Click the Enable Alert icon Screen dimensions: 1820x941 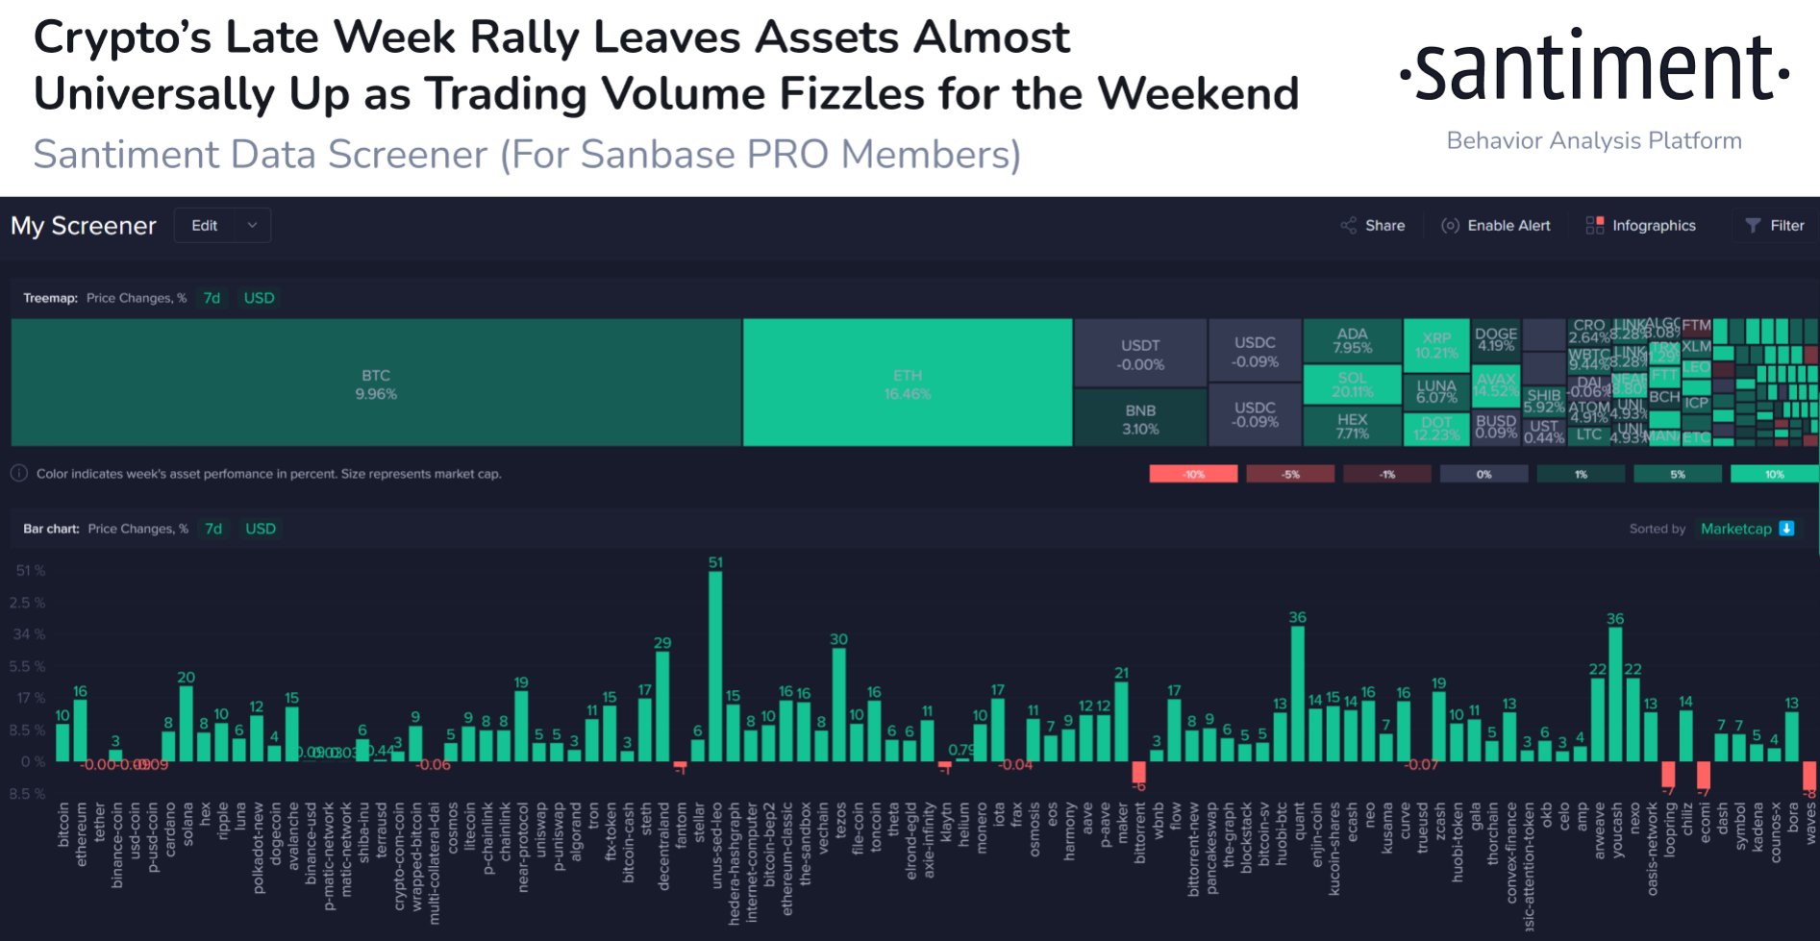(x=1450, y=225)
